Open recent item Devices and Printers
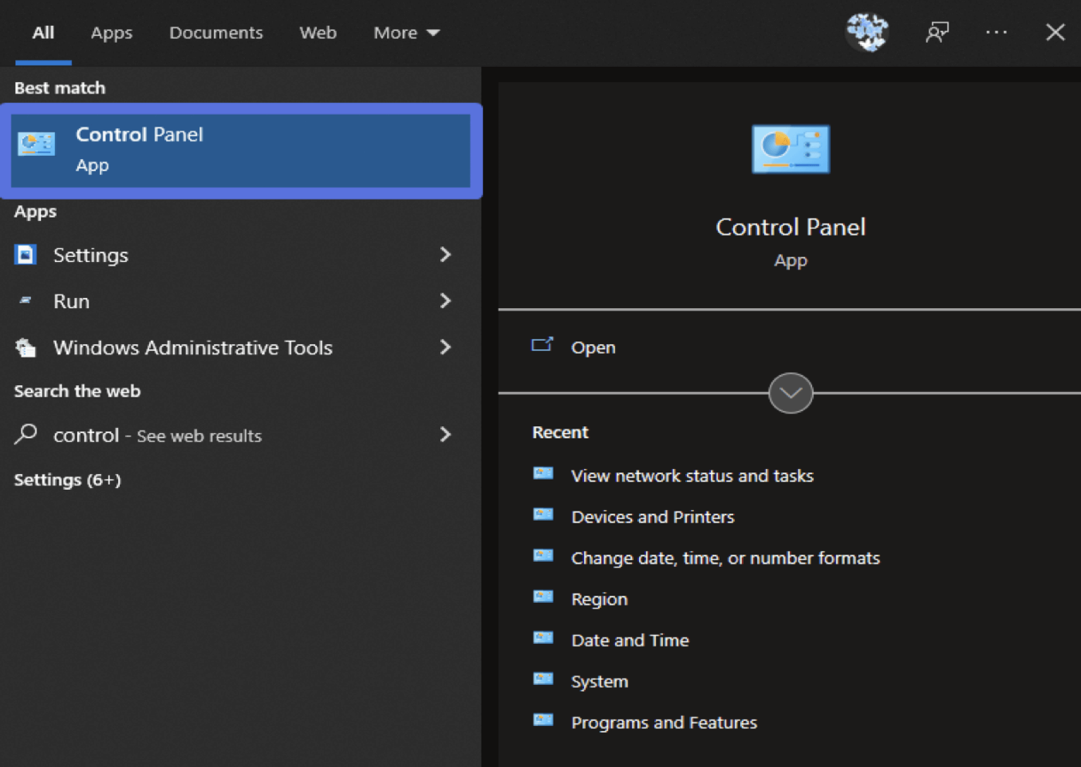This screenshot has width=1081, height=767. coord(652,516)
